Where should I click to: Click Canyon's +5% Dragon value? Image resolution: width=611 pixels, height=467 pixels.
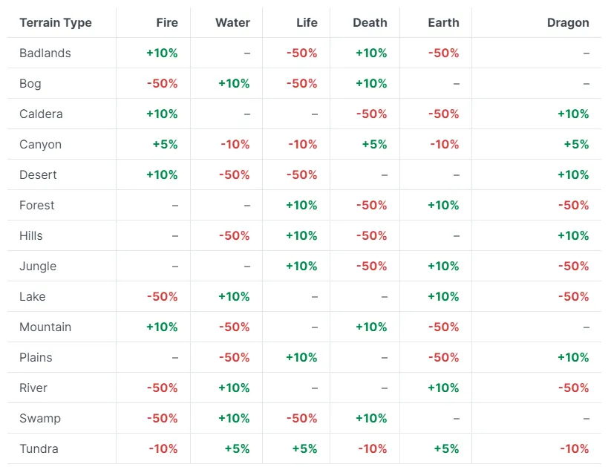[576, 144]
